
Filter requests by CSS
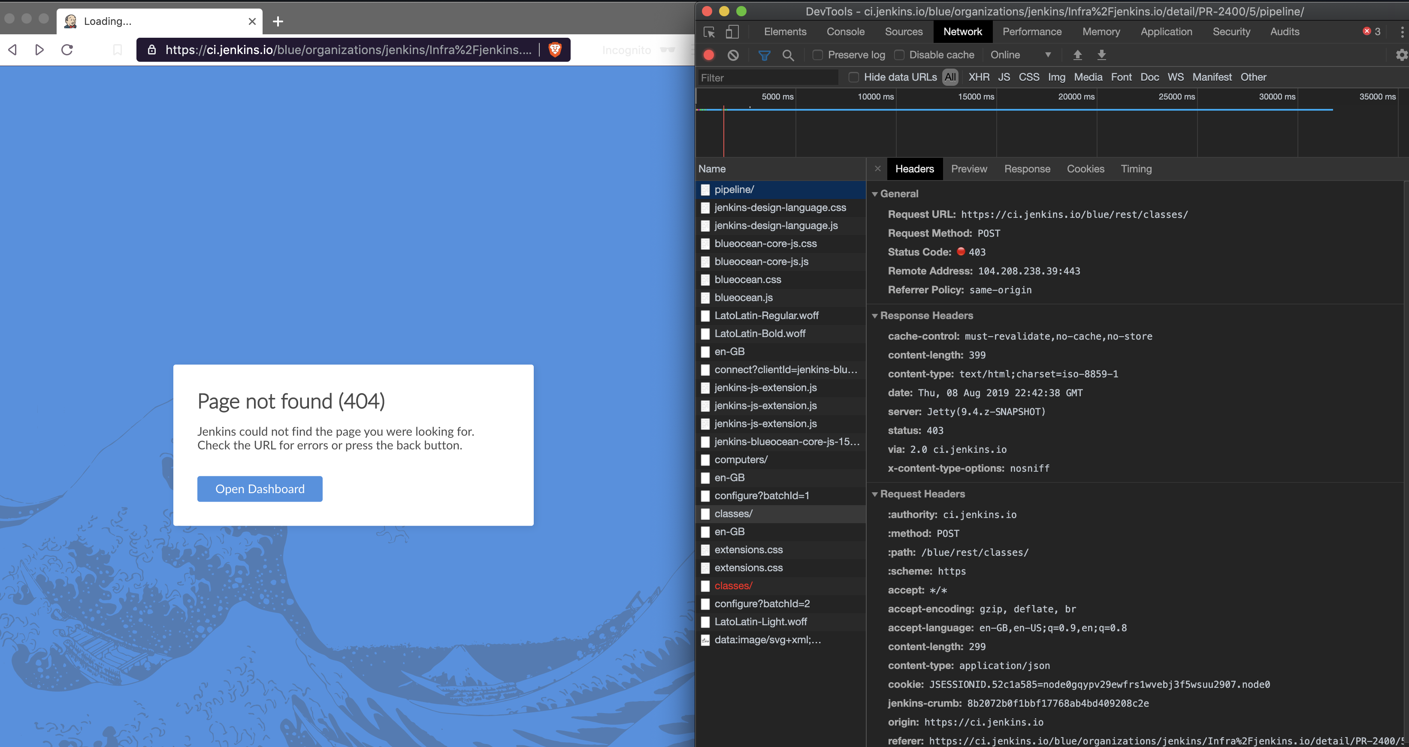click(1029, 77)
